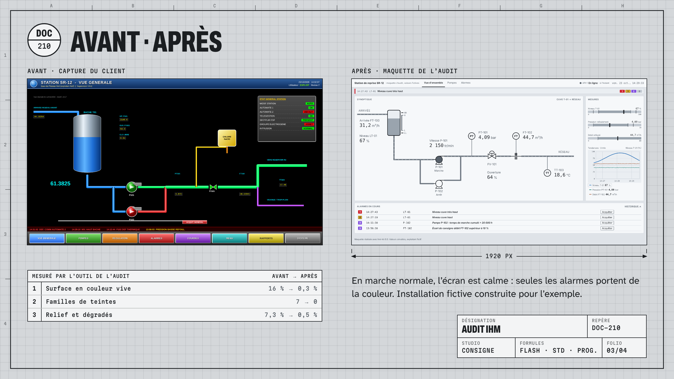
Task: Click the red ACQUIT. GENERAL button
Action: point(195,222)
